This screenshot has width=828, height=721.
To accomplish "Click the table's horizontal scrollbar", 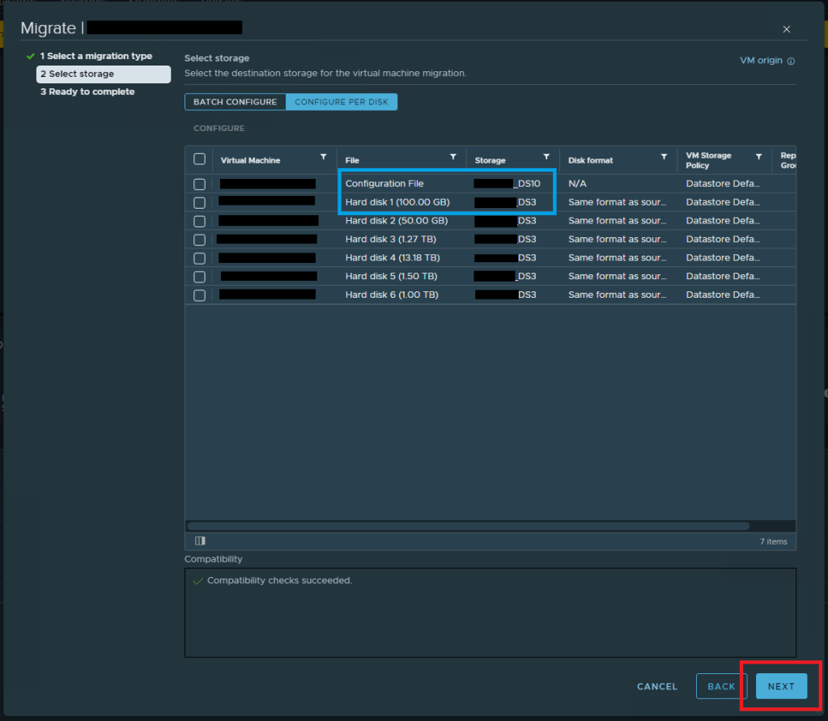I will [468, 526].
